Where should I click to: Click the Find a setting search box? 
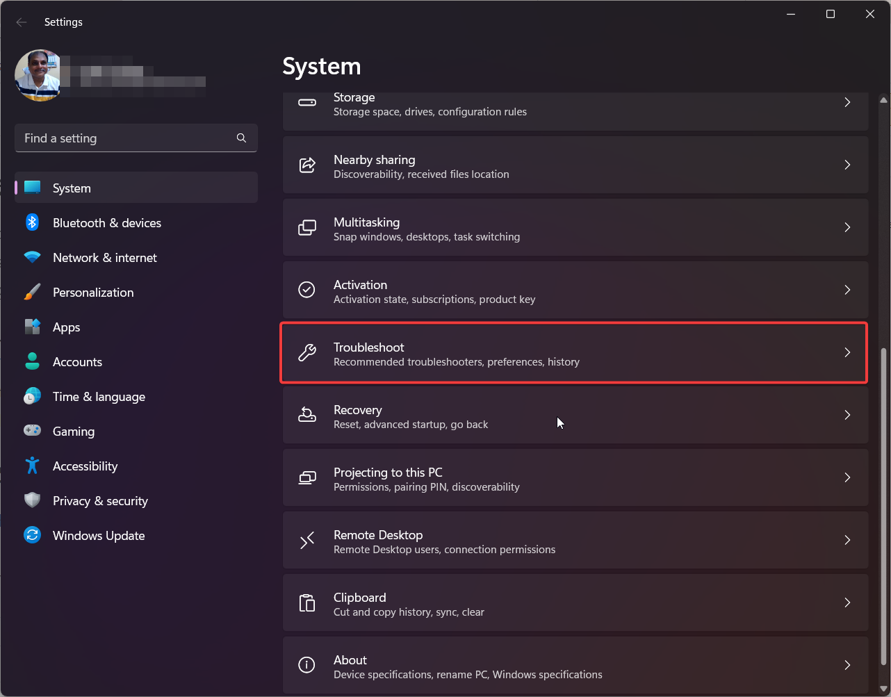[136, 138]
